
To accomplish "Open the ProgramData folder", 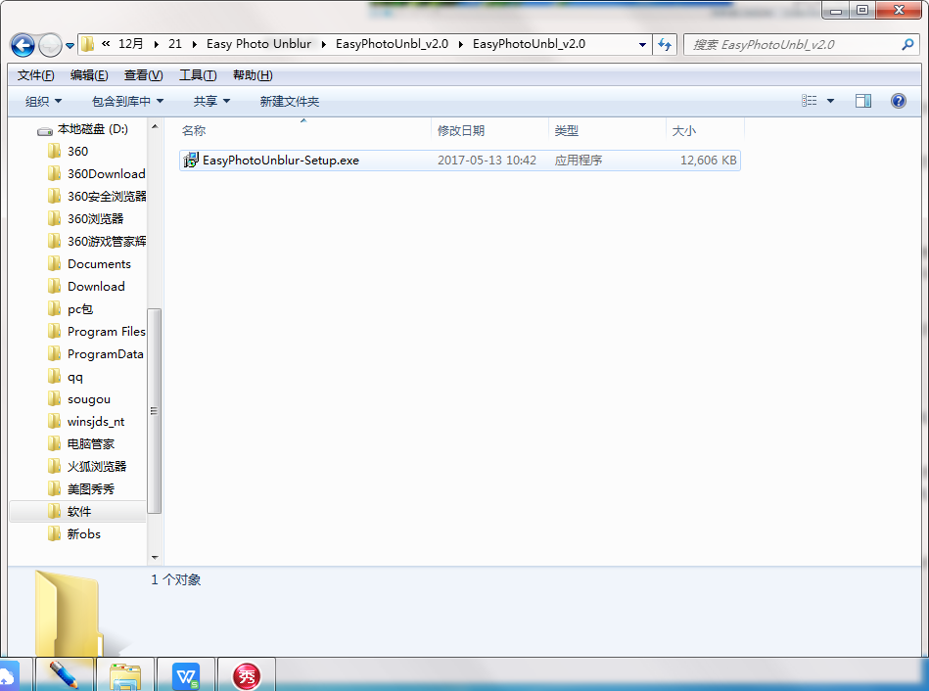I will coord(95,353).
